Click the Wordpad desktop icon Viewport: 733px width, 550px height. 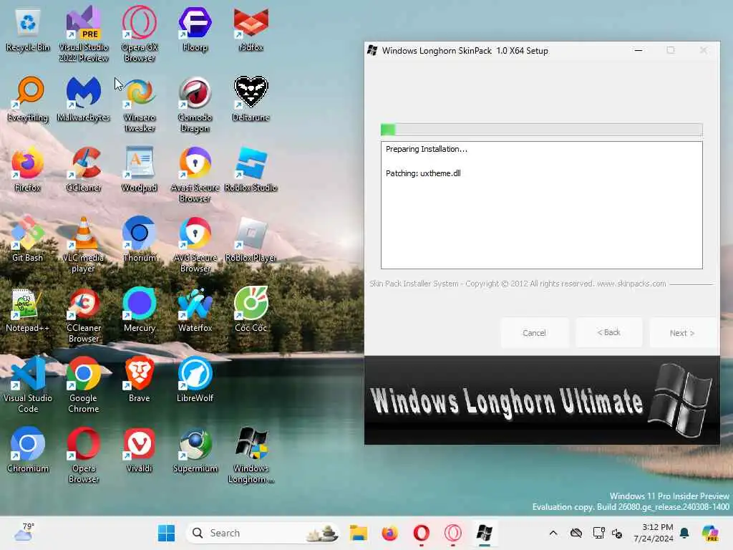(x=140, y=169)
